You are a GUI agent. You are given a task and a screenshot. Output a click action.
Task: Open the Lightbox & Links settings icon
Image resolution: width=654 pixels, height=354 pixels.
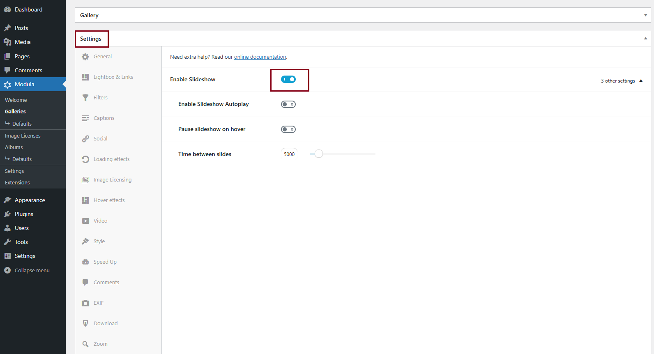[x=85, y=77]
